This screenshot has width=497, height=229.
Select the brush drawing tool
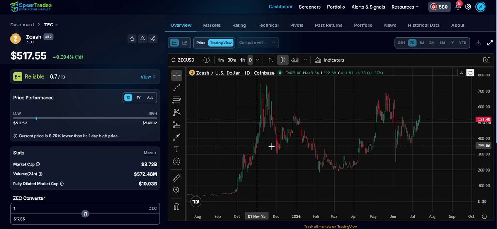click(177, 137)
